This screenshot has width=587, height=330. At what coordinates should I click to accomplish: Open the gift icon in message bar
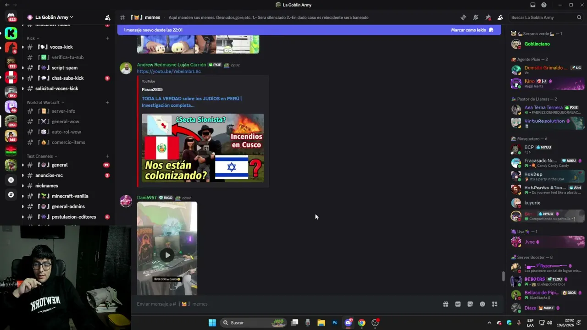pos(445,304)
